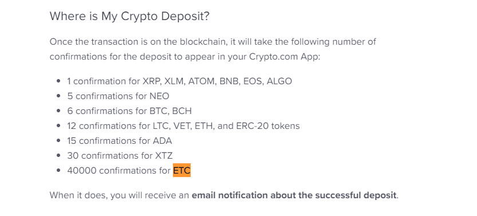Screen dimensions: 477x216
Task: Click the bullet dot beside the ADA line
Action: 58,140
